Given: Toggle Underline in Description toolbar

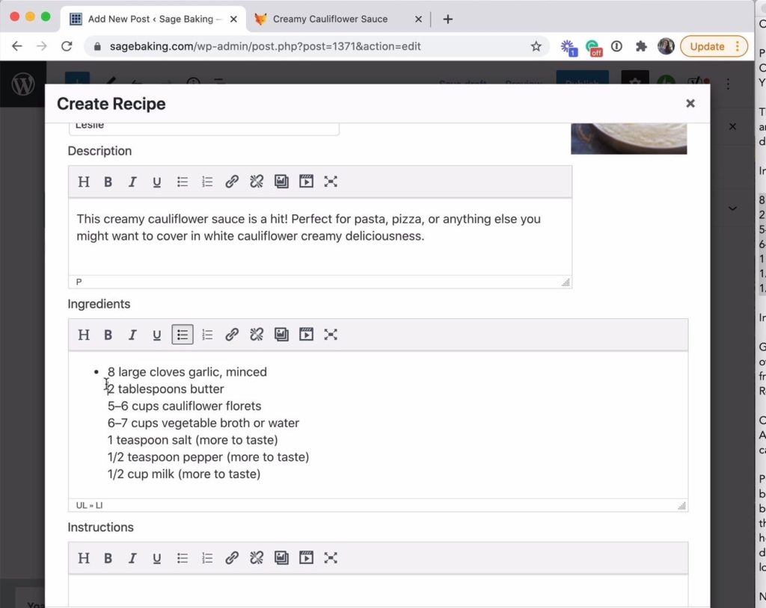Looking at the screenshot, I should [157, 182].
